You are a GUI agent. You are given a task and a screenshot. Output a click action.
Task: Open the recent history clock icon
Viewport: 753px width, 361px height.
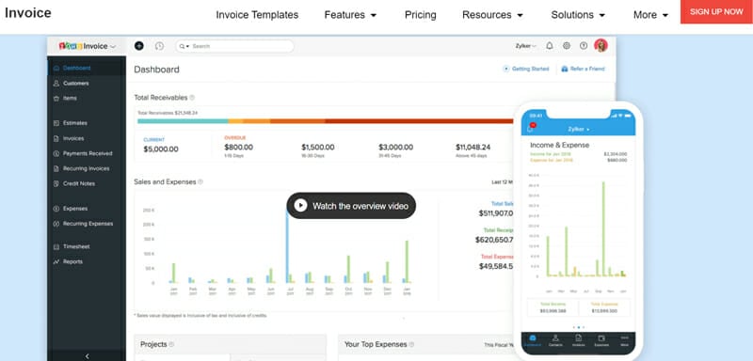point(159,46)
